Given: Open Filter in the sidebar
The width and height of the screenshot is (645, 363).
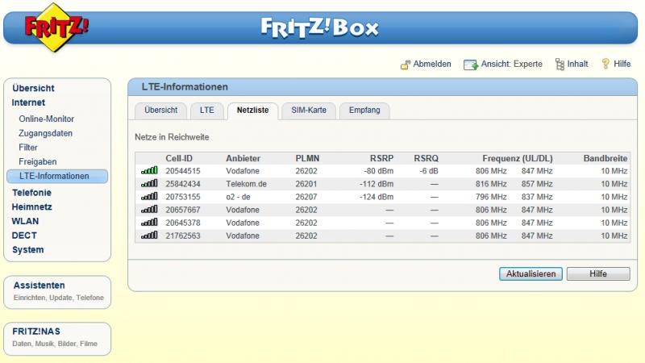Looking at the screenshot, I should [28, 148].
